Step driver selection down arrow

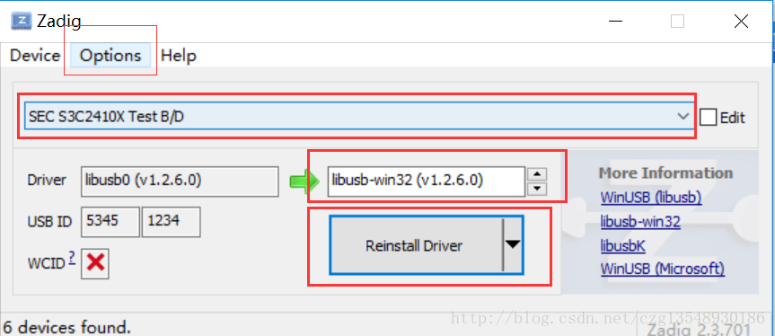(537, 189)
